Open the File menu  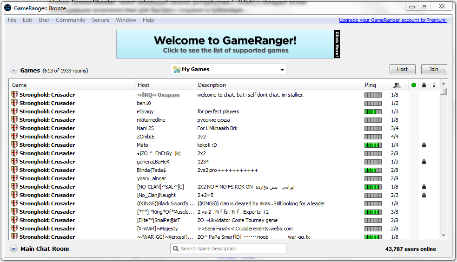pyautogui.click(x=12, y=20)
